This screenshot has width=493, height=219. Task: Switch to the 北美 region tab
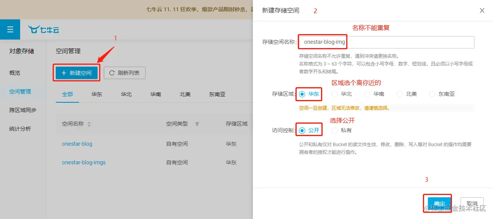pyautogui.click(x=185, y=94)
